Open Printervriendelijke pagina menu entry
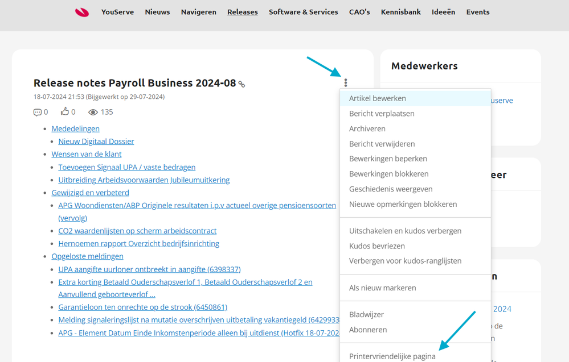Viewport: 569px width, 362px height. coord(415,356)
